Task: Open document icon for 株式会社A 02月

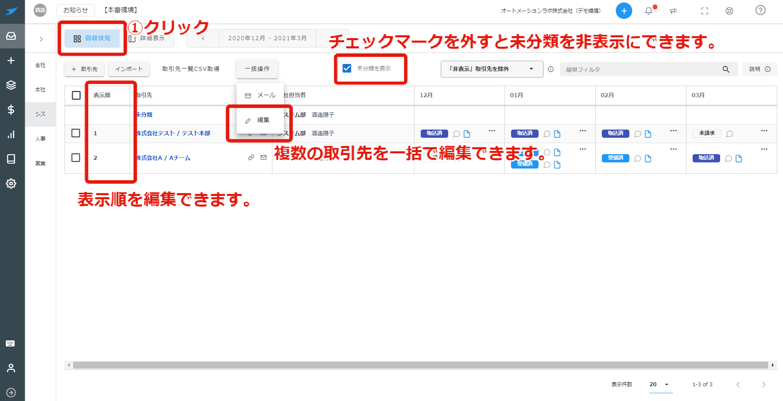Action: click(648, 158)
